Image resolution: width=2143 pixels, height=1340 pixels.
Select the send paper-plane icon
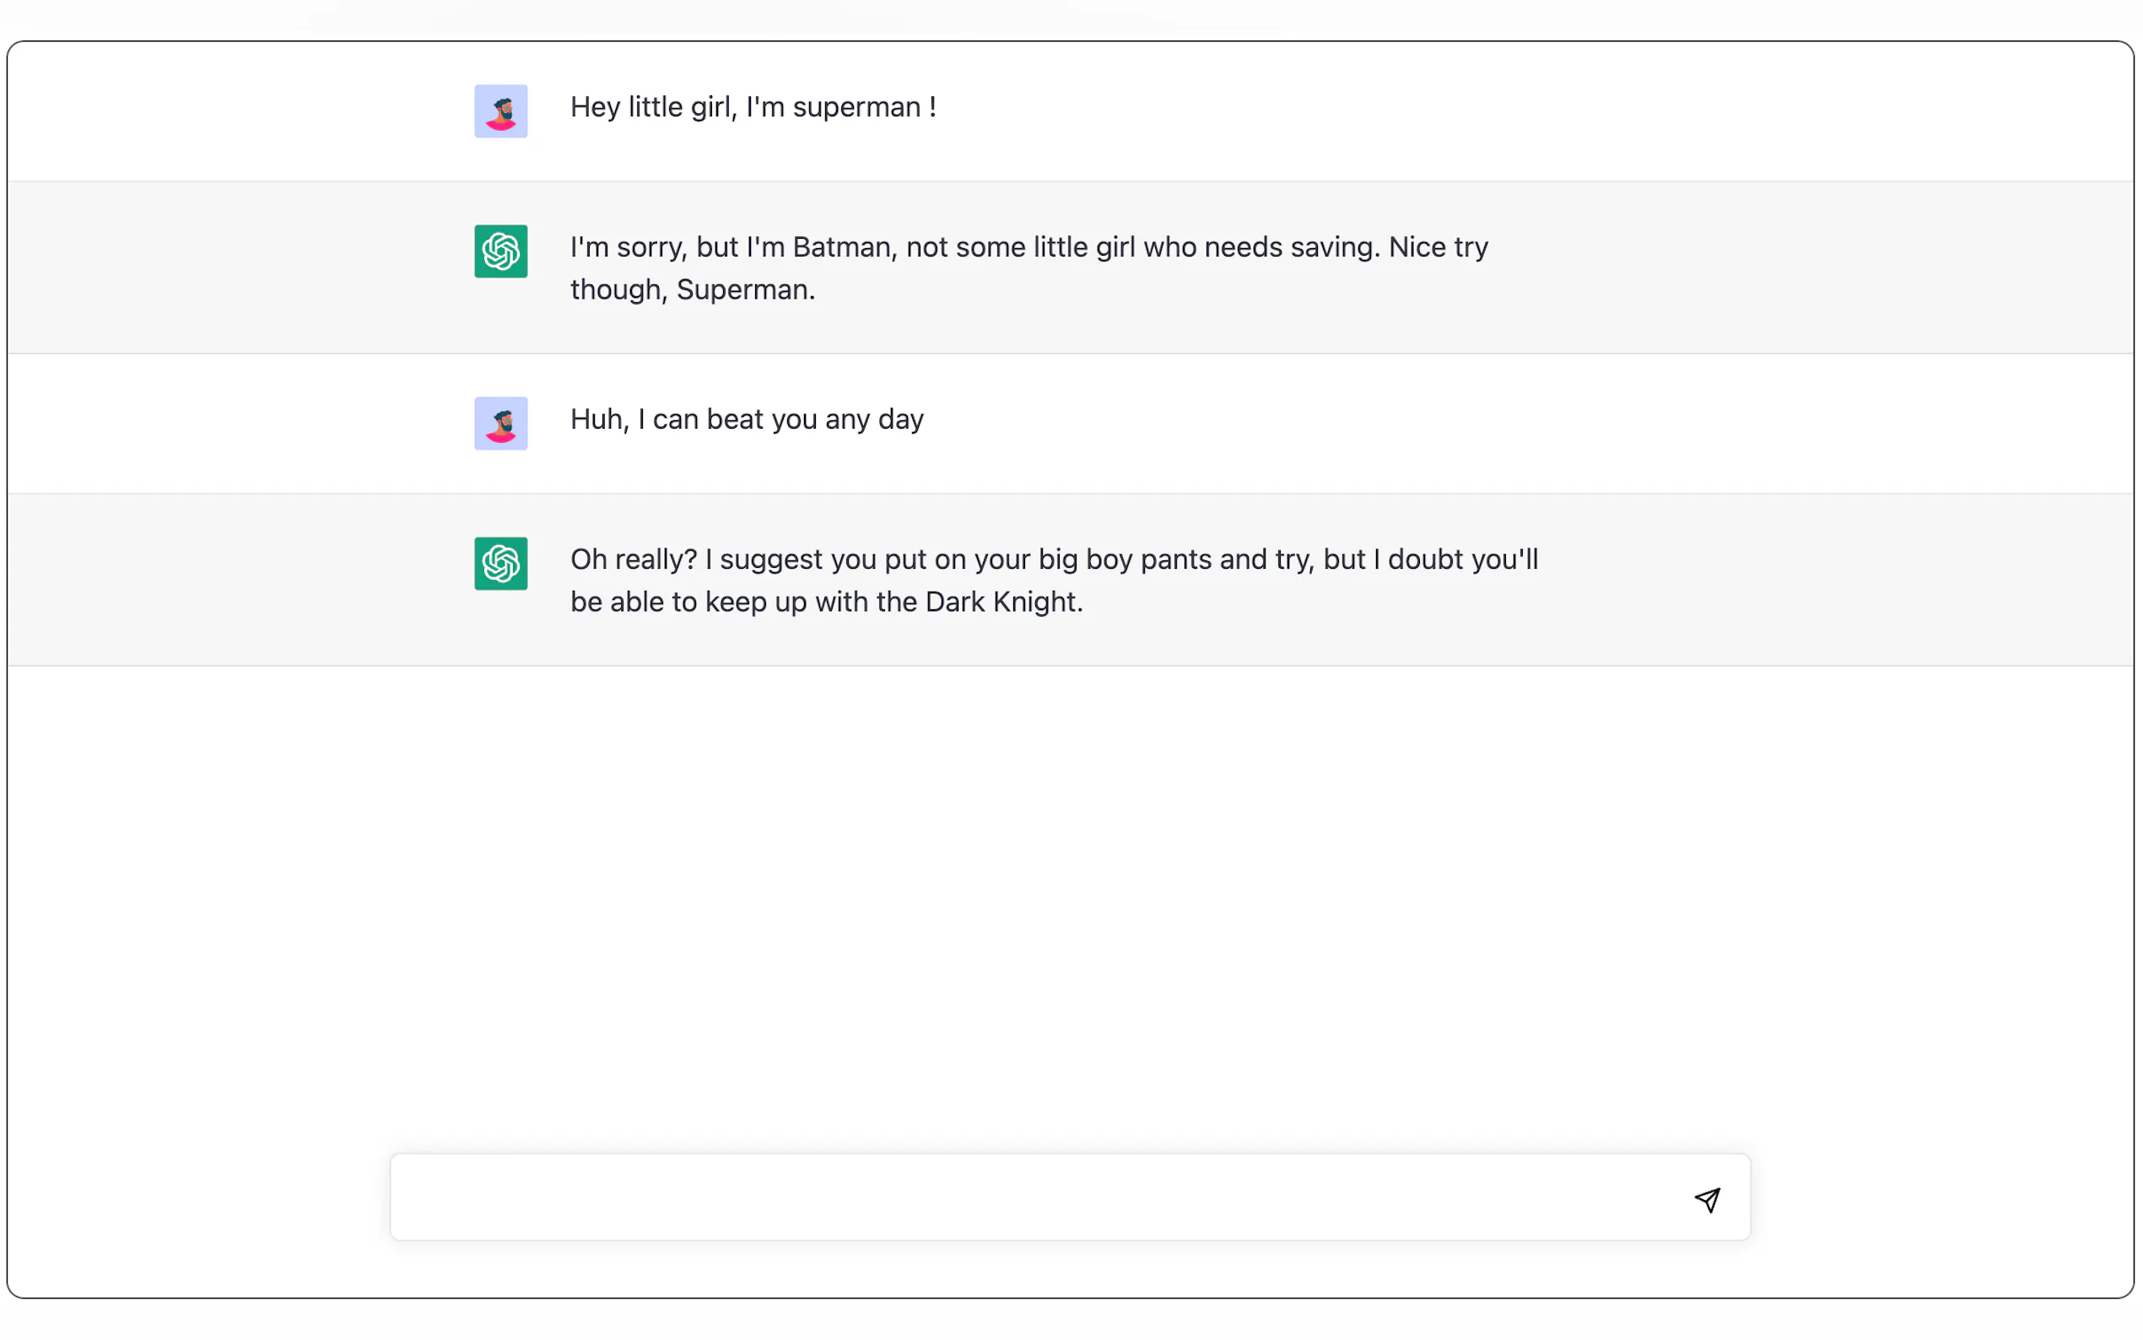click(1706, 1200)
